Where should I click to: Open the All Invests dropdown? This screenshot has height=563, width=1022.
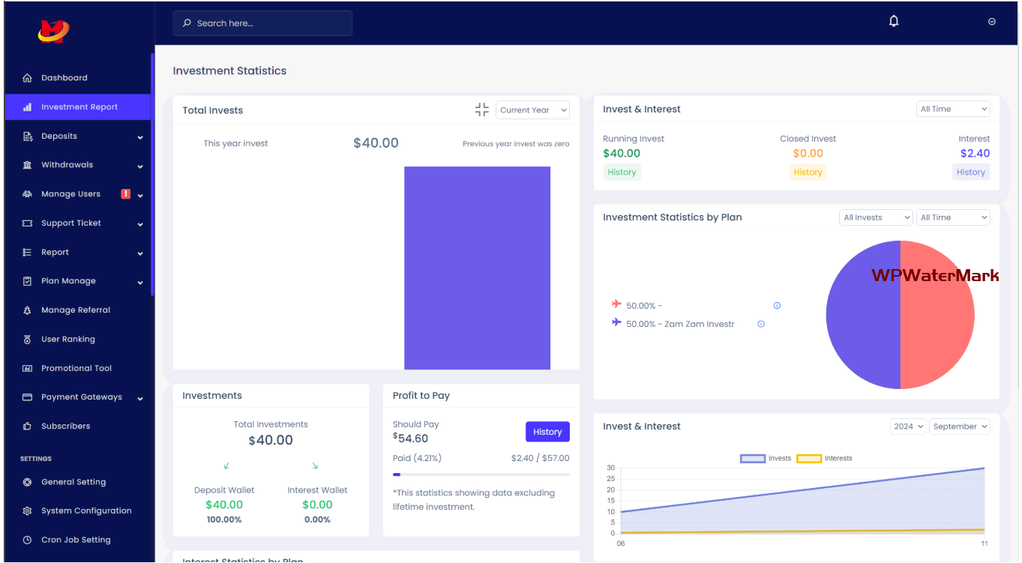click(x=875, y=217)
